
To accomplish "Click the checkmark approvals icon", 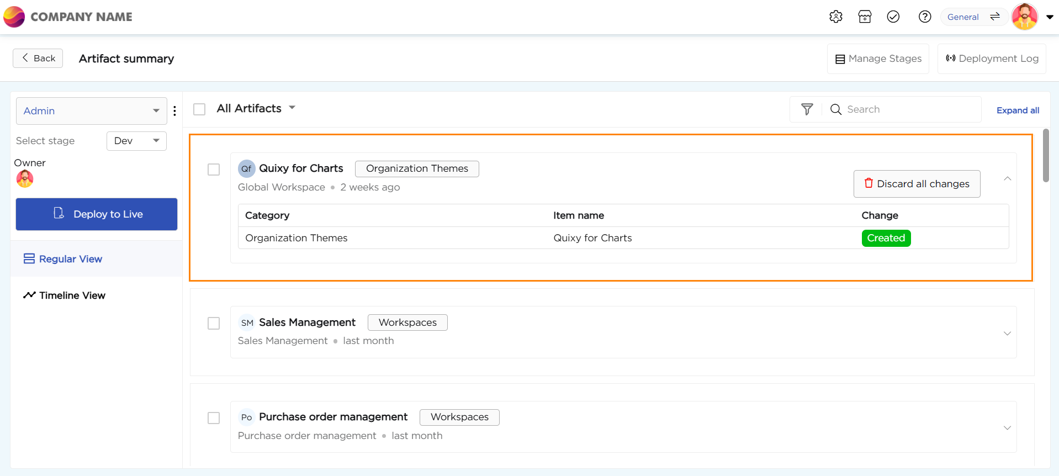I will [893, 17].
